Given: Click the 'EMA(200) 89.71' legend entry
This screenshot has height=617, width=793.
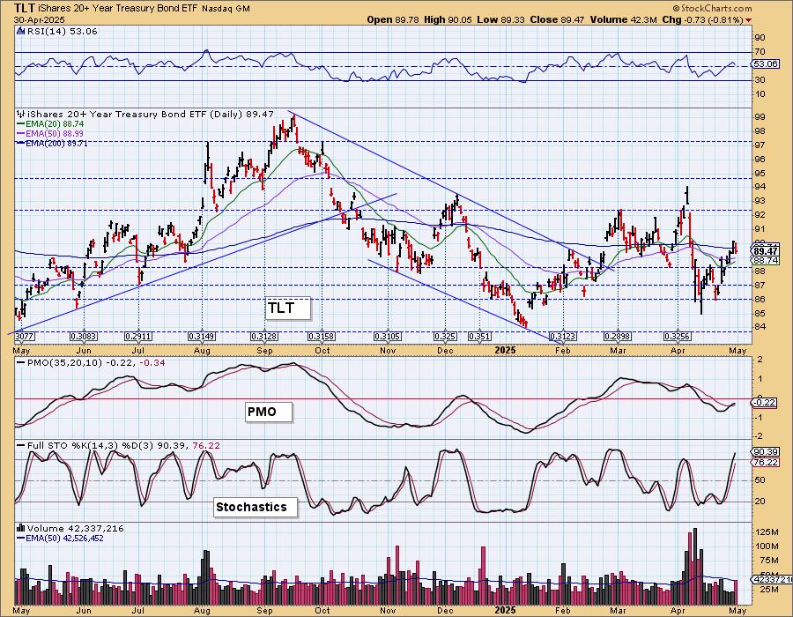Looking at the screenshot, I should click(x=53, y=143).
